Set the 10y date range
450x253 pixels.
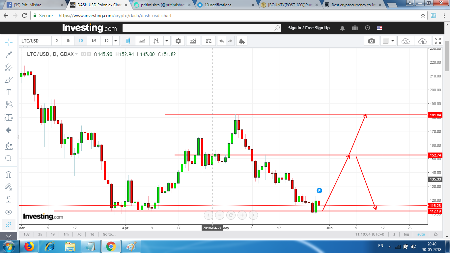point(26,234)
